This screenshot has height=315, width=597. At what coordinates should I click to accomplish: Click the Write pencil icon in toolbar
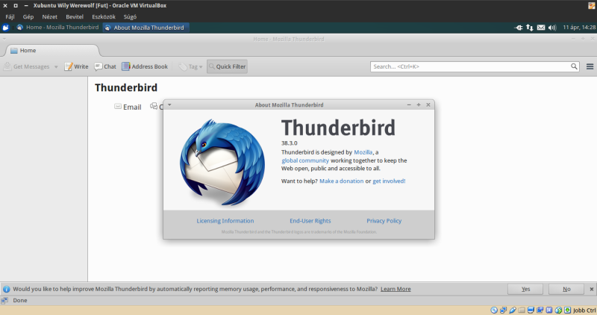pos(68,66)
